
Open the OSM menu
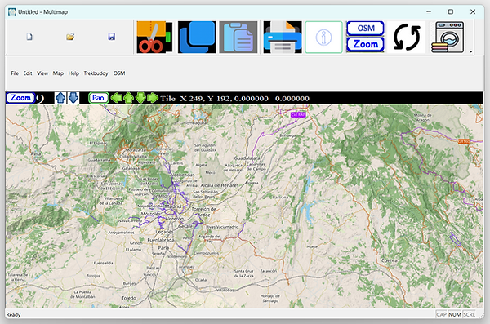(119, 73)
